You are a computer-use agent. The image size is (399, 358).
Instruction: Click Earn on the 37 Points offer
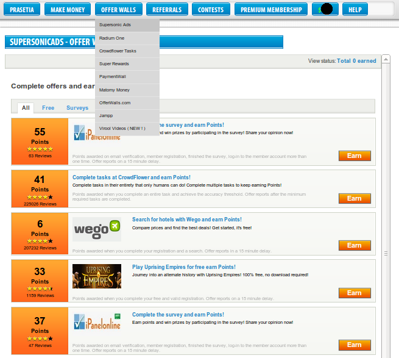coord(355,345)
